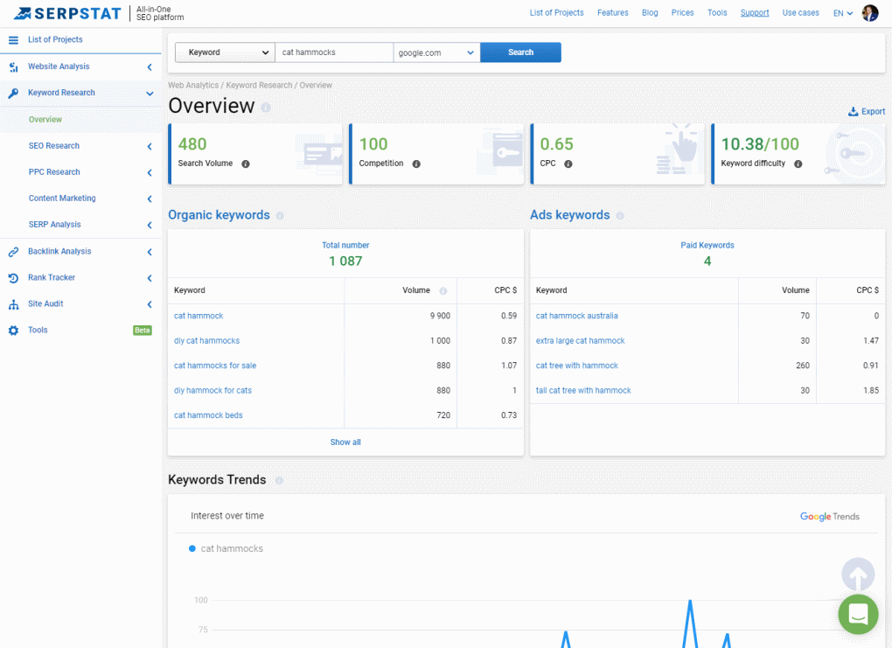Viewport: 892px width, 648px height.
Task: Open the user profile avatar
Action: (x=870, y=12)
